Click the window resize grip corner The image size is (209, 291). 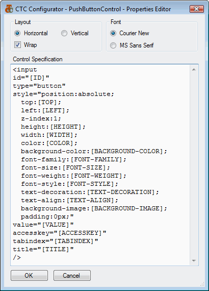coord(202,284)
